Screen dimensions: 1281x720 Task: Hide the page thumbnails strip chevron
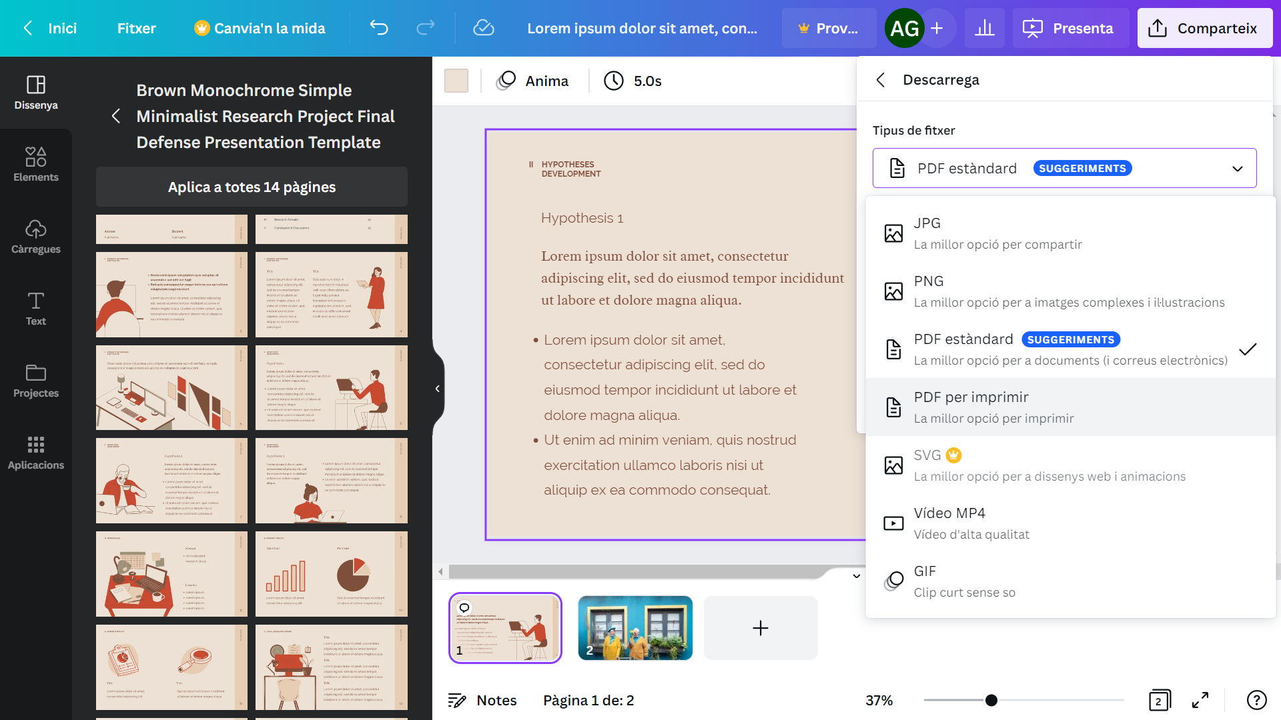(x=857, y=576)
